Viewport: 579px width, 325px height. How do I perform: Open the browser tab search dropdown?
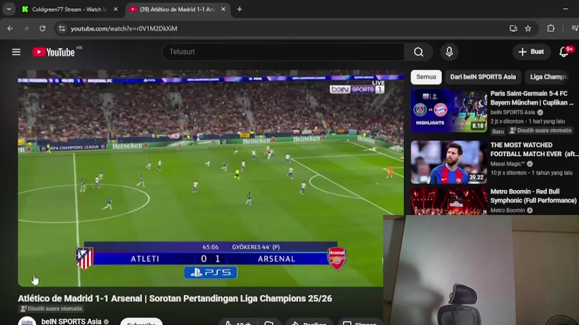click(9, 9)
